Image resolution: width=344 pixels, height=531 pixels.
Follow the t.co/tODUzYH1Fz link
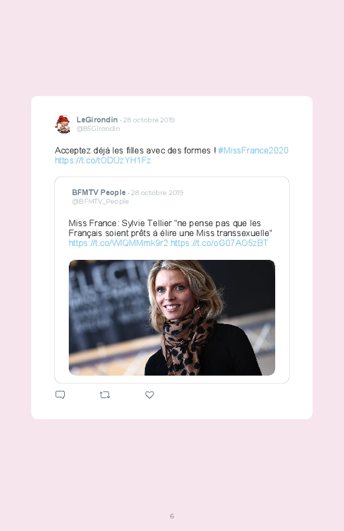(103, 160)
